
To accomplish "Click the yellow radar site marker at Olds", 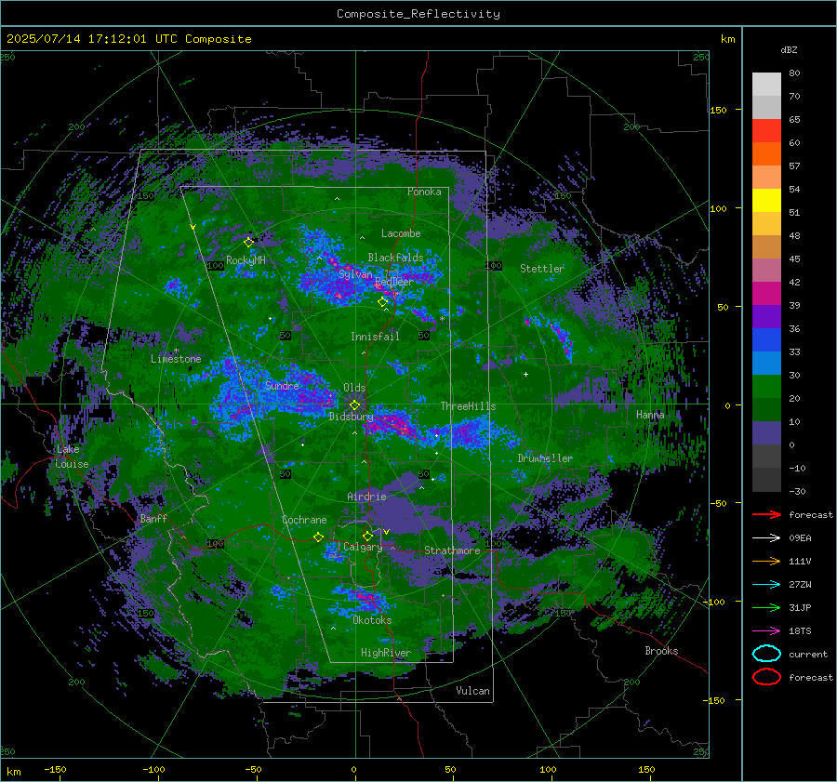I will [354, 405].
